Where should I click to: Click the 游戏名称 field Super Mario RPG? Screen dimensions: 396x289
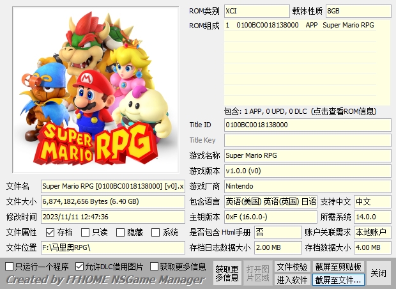pyautogui.click(x=308, y=155)
